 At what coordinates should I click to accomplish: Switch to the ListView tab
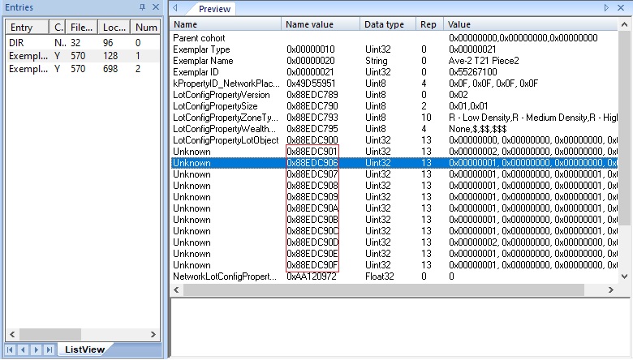[84, 349]
